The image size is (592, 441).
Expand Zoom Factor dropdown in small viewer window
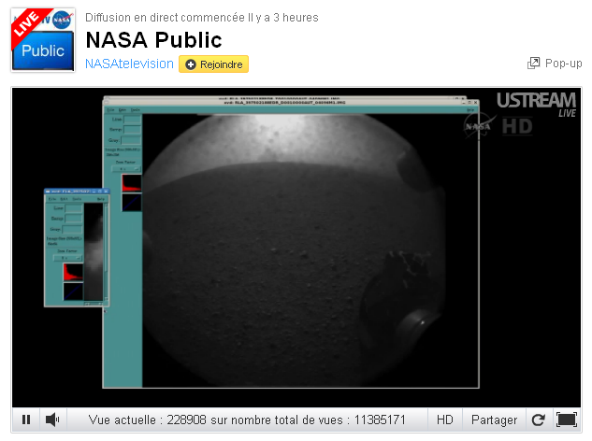point(65,257)
